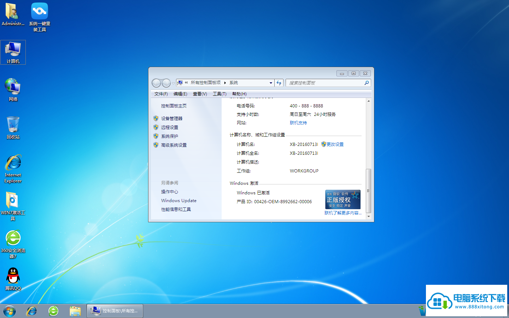Open the 文件(F) menu
Viewport: 509px width, 318px height.
[x=161, y=94]
